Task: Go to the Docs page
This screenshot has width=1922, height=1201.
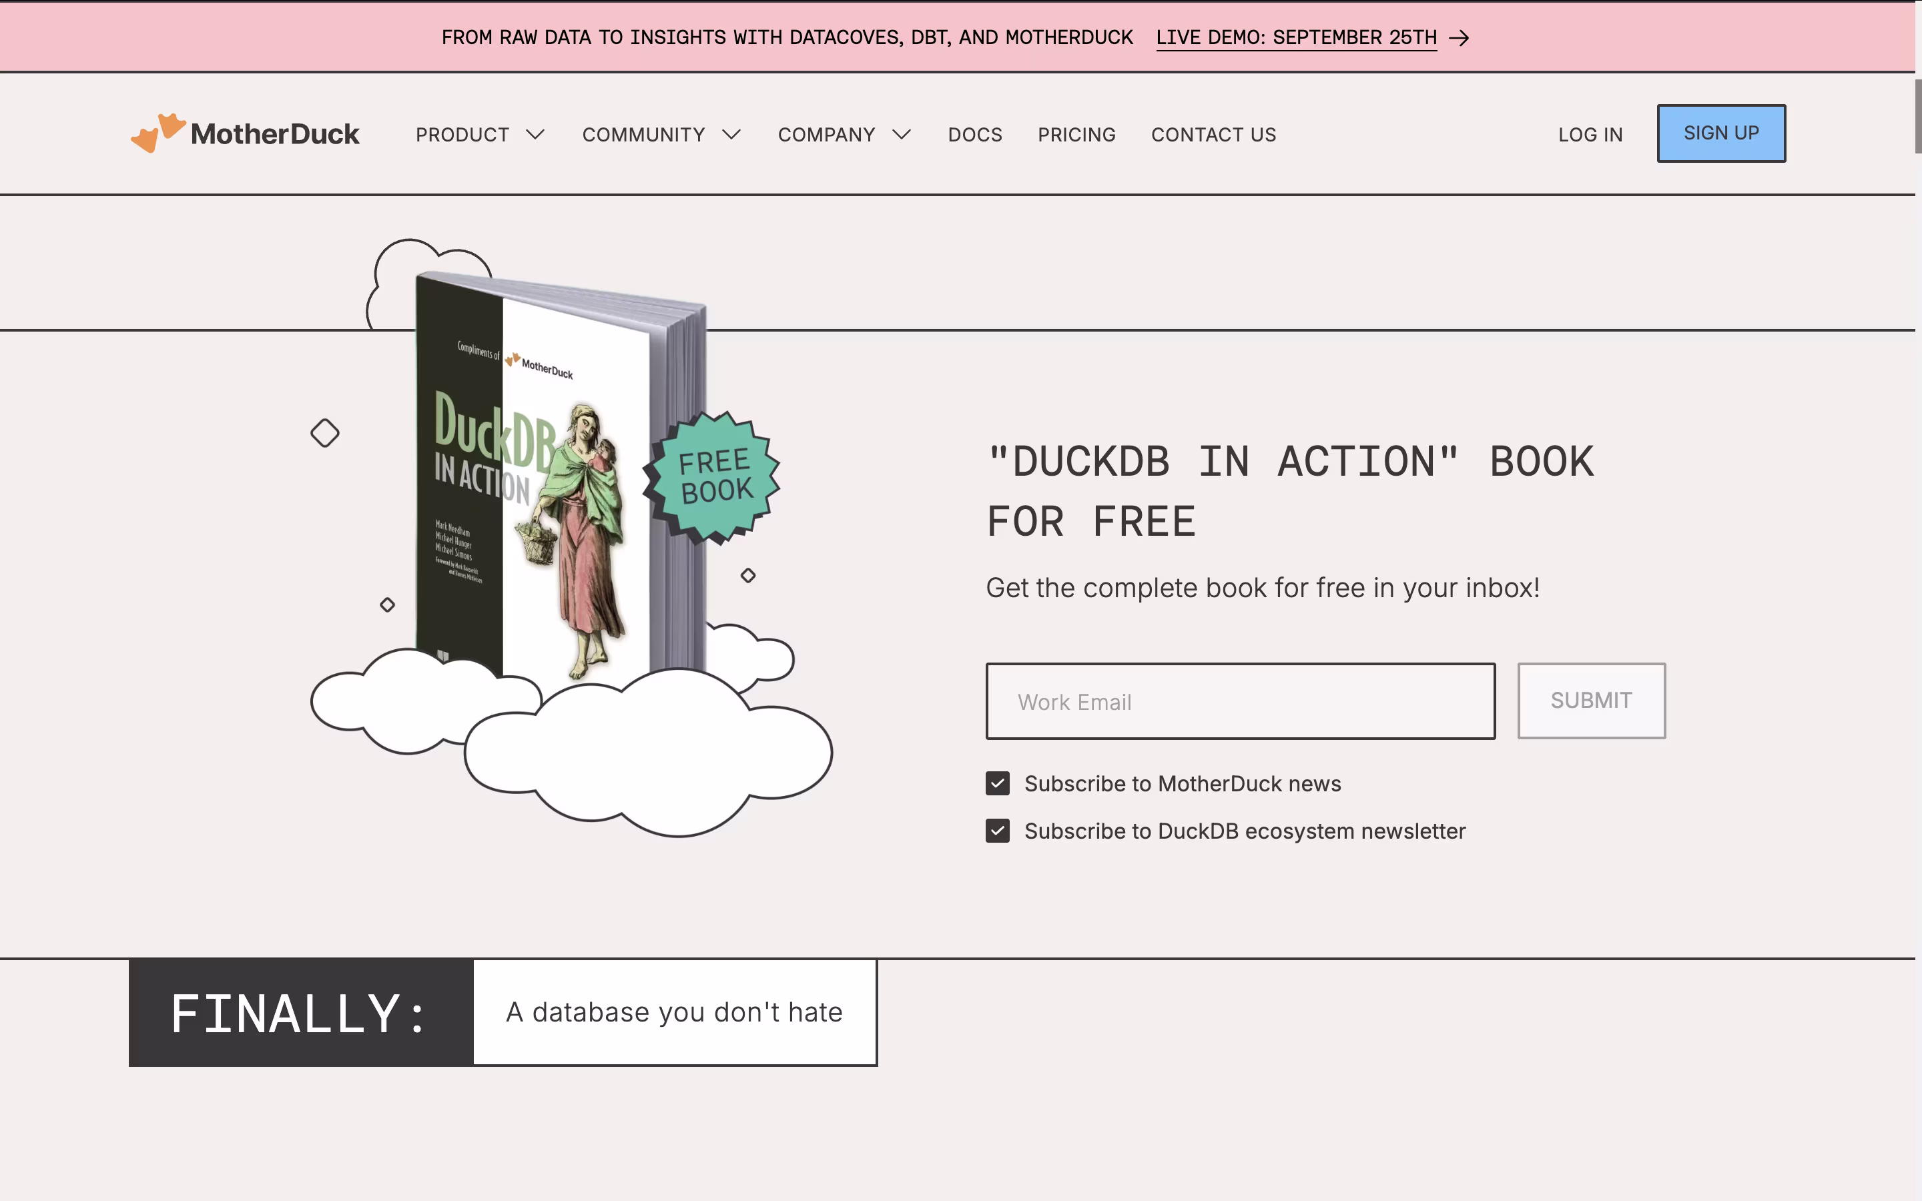Action: pos(974,135)
